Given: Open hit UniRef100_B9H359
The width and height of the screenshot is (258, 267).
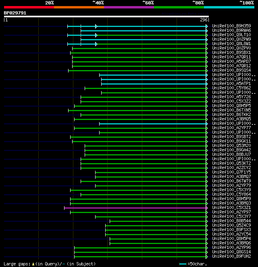Looking at the screenshot, I should (x=231, y=26).
